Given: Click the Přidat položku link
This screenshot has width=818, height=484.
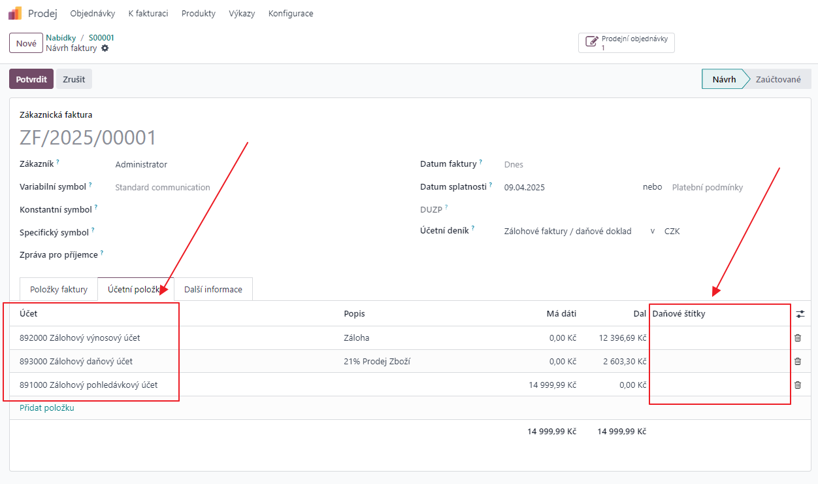Looking at the screenshot, I should [x=47, y=408].
